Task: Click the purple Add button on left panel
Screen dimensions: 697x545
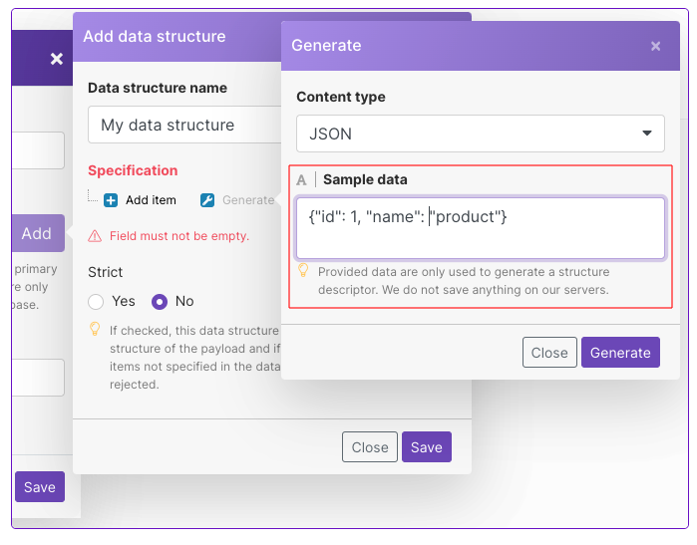Action: [x=37, y=233]
